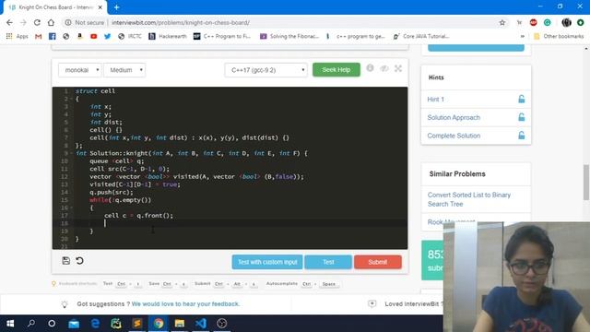
Task: Open the Other bookmarks folder
Action: pyautogui.click(x=559, y=36)
